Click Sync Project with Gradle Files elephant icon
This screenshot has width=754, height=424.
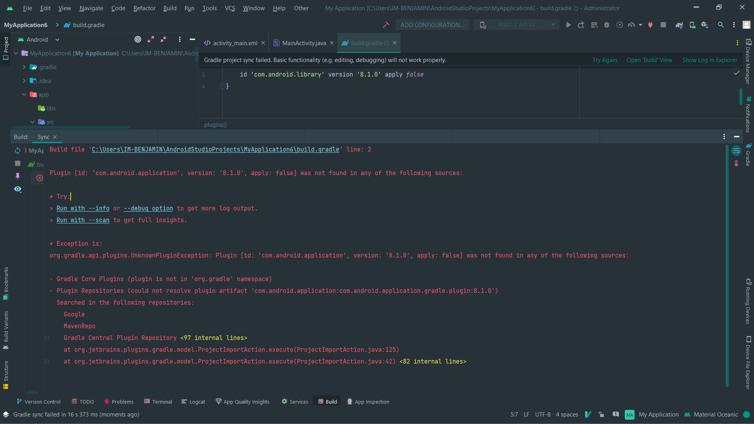[x=679, y=25]
